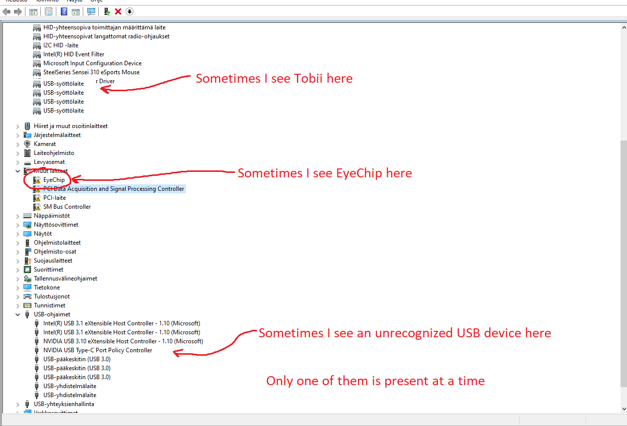Click the warning icon beside PCI-laite
The image size is (627, 426).
[x=37, y=198]
